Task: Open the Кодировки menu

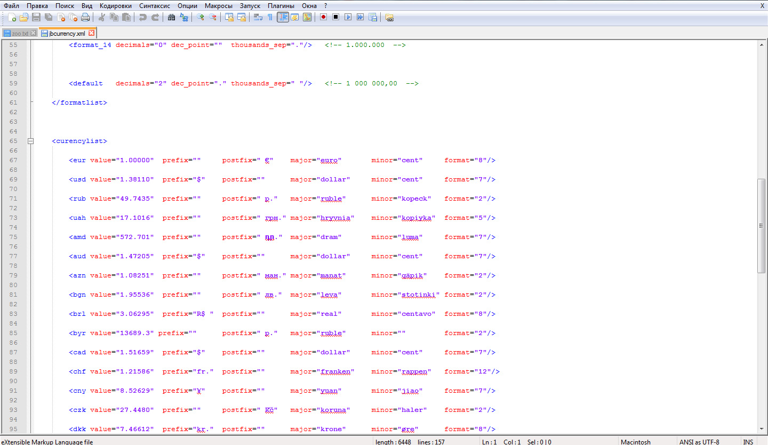Action: (115, 5)
